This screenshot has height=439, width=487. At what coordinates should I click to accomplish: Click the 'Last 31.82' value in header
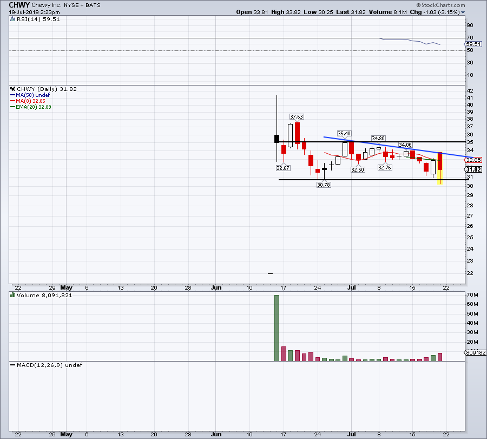click(x=351, y=12)
